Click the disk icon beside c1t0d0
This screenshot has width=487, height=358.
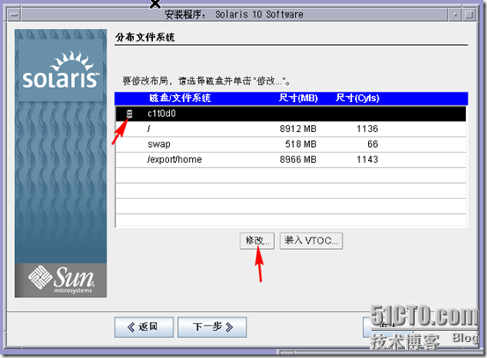click(x=129, y=113)
